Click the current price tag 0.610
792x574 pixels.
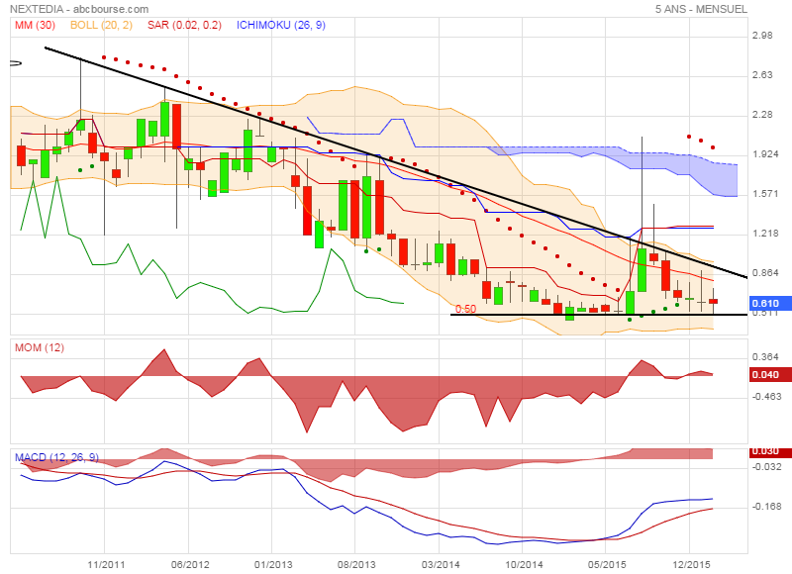[770, 303]
